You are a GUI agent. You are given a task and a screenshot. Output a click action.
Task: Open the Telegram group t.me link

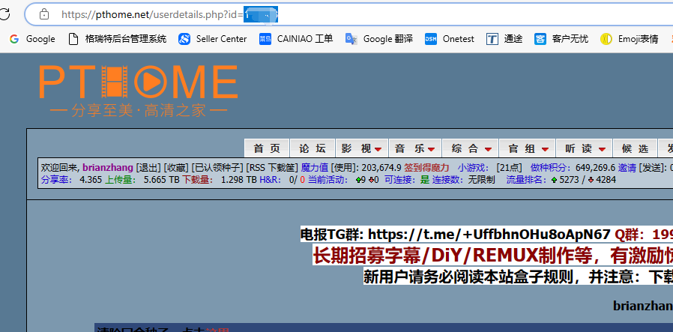coord(489,235)
